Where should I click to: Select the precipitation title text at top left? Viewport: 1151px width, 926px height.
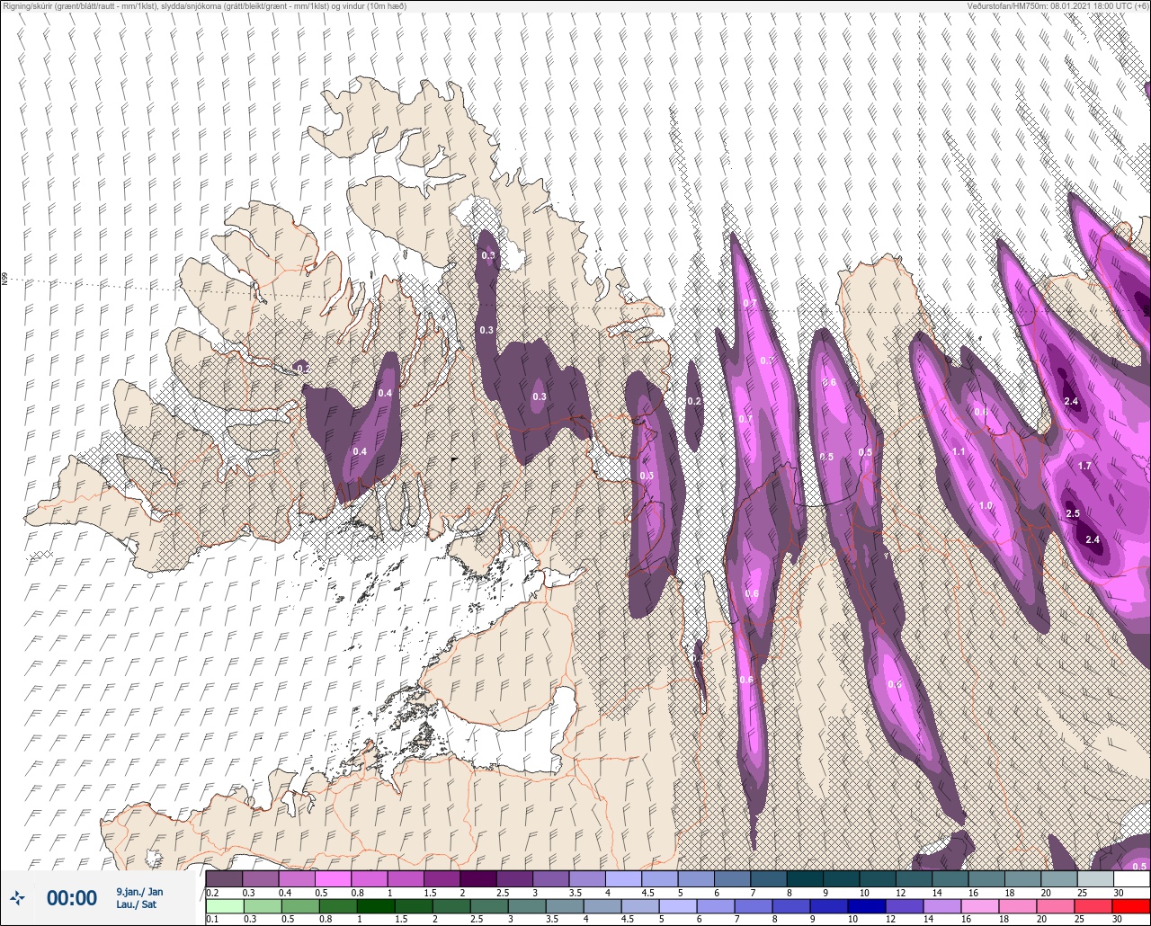pyautogui.click(x=204, y=6)
